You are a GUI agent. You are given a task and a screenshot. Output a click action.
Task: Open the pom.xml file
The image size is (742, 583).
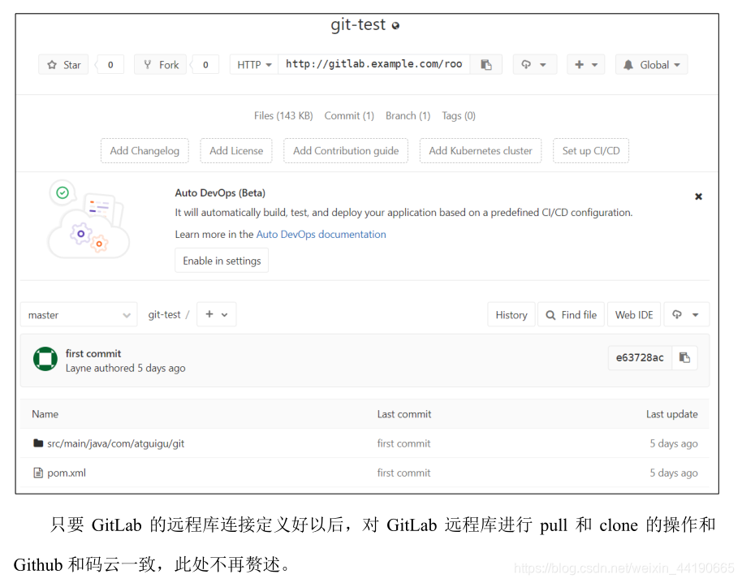pos(67,473)
